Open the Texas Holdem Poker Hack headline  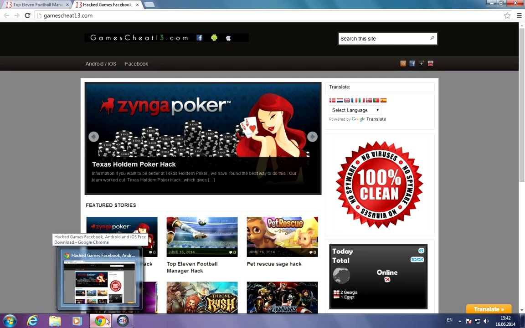point(134,164)
